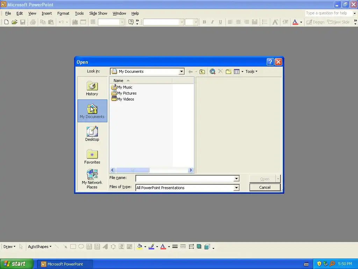Screen dimensions: 358x269
Task: Click the dialog Help question mark button
Action: click(270, 62)
